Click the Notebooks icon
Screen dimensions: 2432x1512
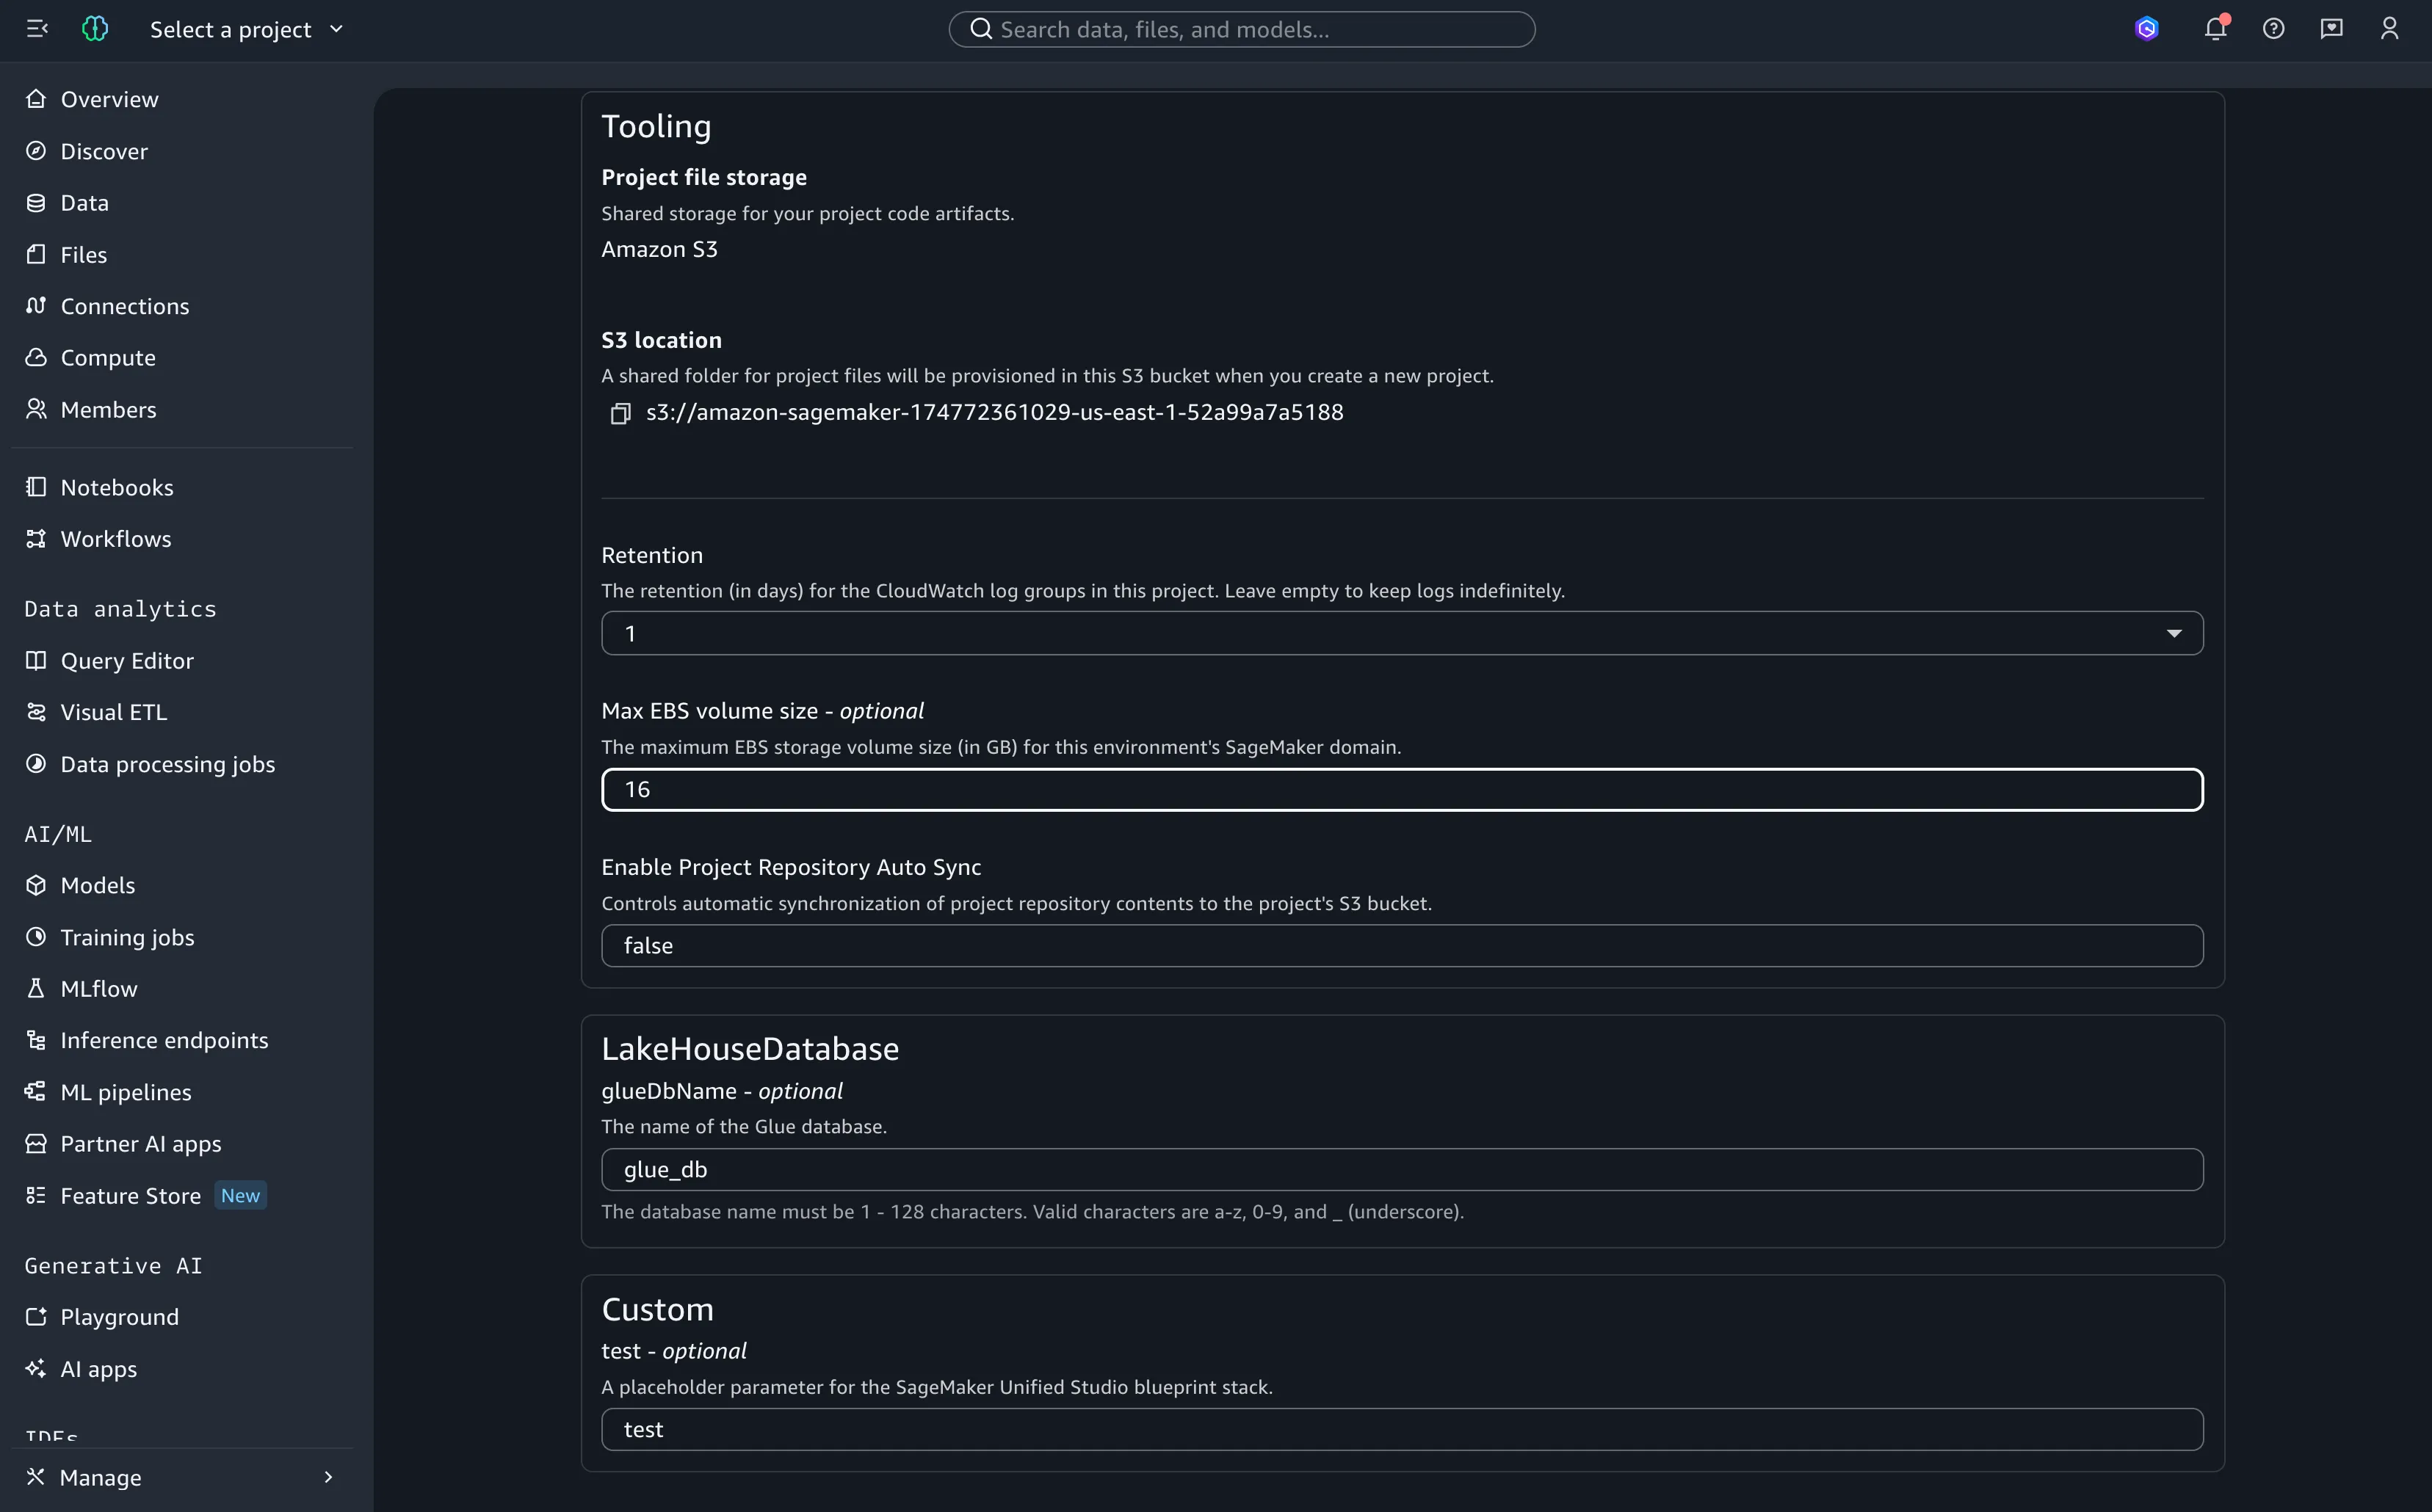tap(36, 487)
